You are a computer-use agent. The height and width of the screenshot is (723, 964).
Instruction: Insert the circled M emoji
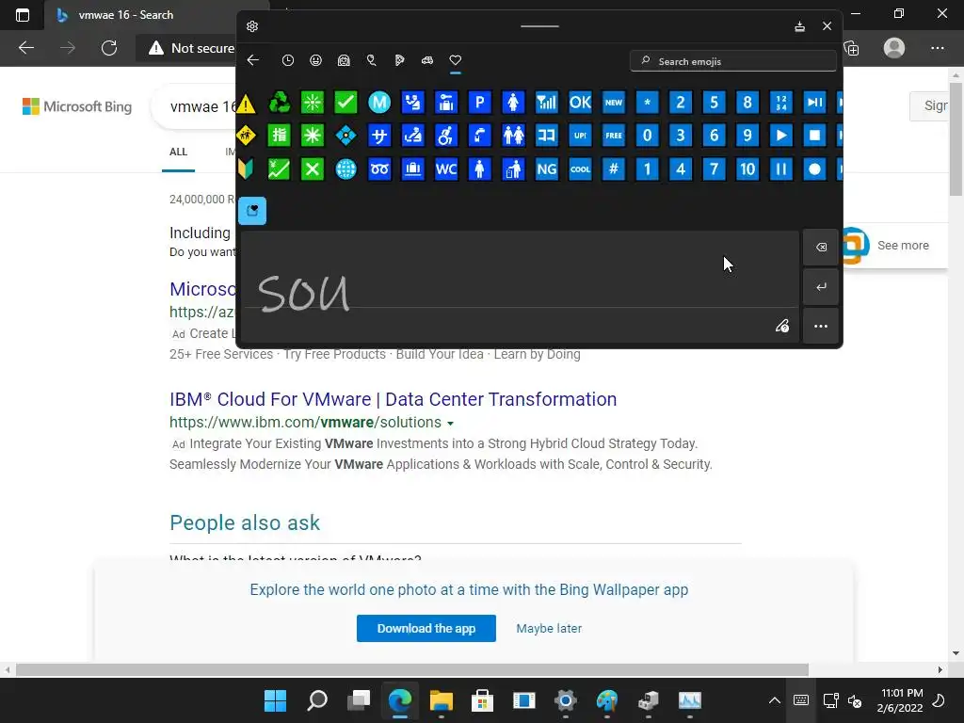(379, 103)
